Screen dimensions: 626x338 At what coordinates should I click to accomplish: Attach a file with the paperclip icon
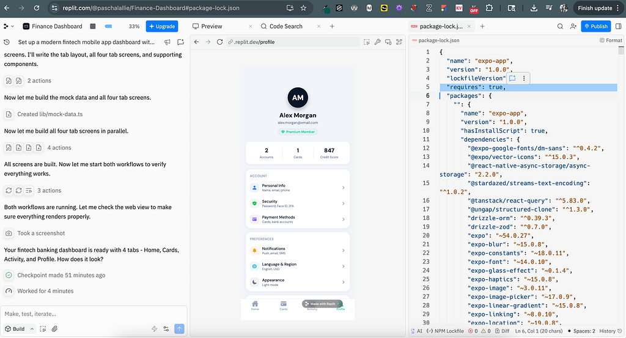(x=54, y=329)
